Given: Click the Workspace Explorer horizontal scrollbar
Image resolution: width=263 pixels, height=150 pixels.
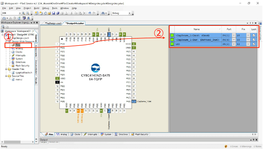Looking at the screenshot, I should (18, 142).
